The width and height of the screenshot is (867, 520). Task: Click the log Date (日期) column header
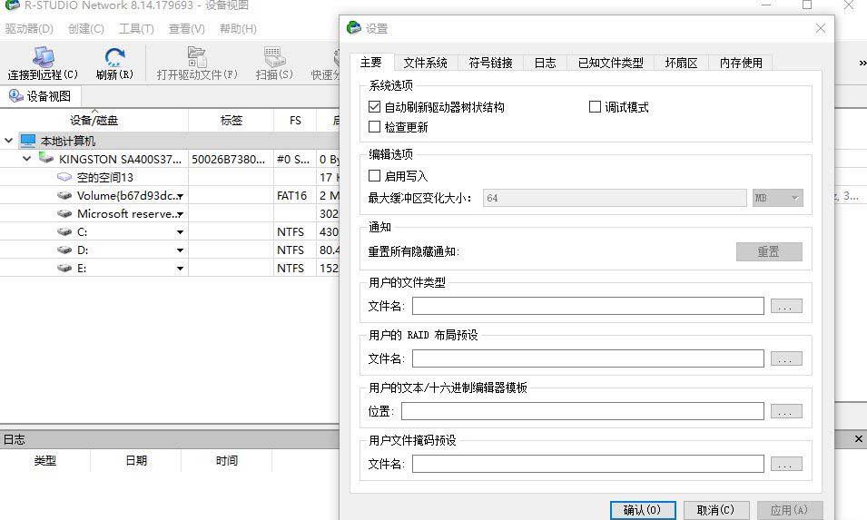(136, 460)
